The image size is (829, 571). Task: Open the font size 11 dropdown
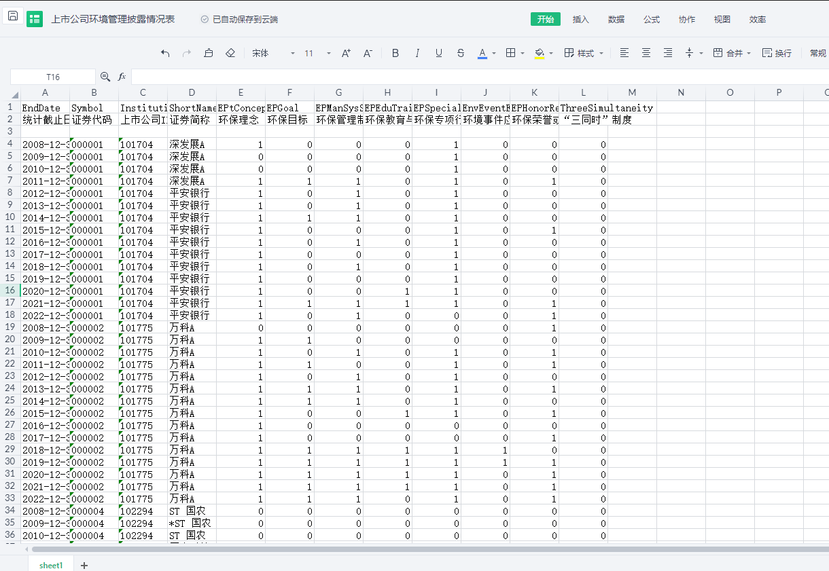pyautogui.click(x=317, y=53)
